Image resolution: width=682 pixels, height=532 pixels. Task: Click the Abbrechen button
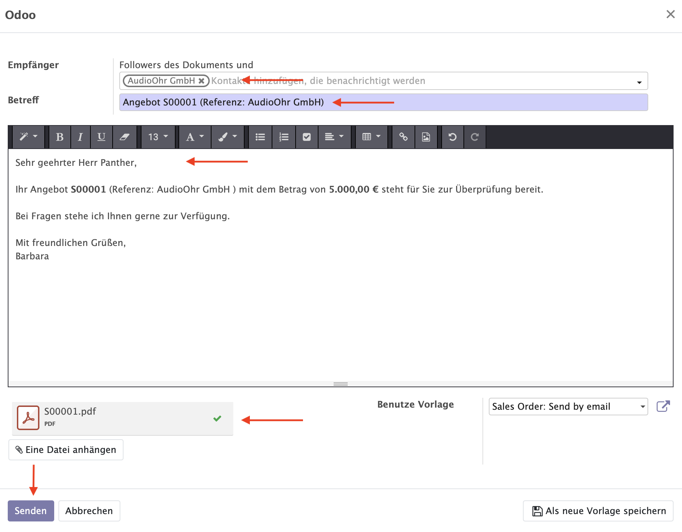pos(89,511)
